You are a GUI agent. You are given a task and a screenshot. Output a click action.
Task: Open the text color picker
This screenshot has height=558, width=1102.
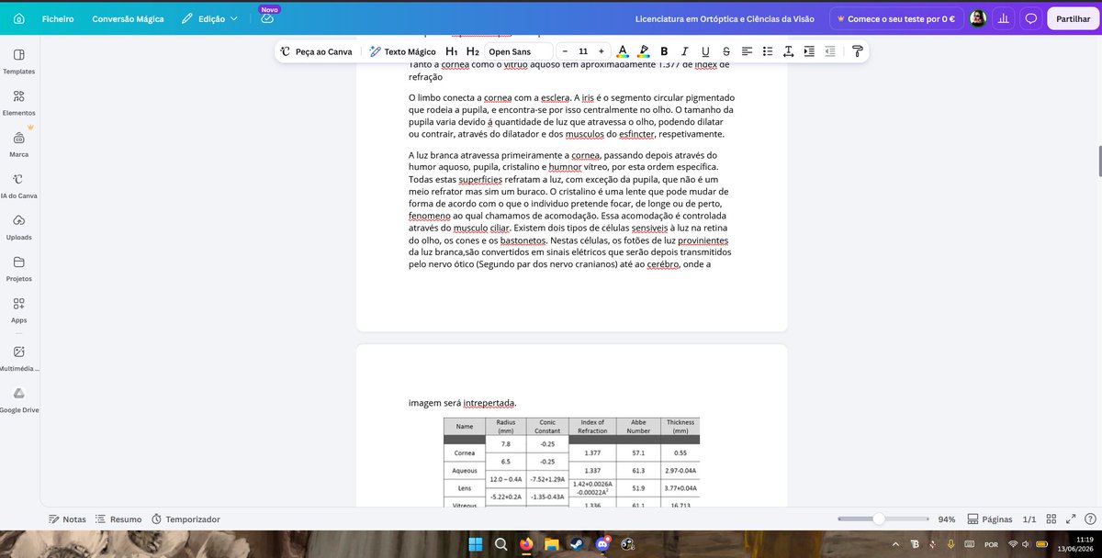623,51
